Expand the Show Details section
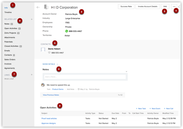 click(x=50, y=64)
